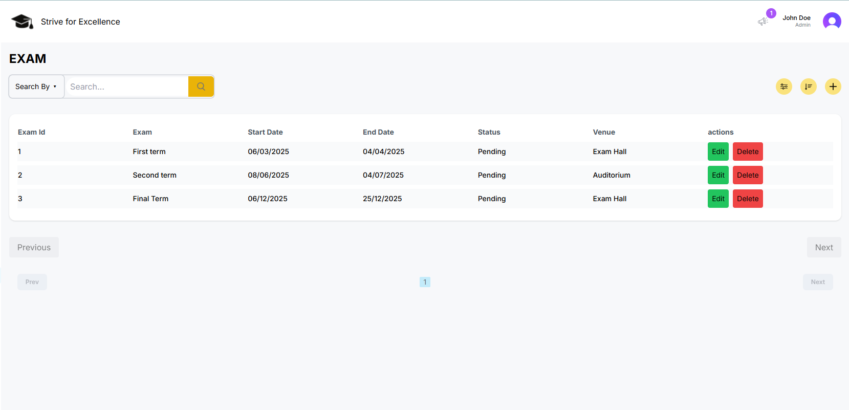Edit the First term exam
Screen dimensions: 849x410
tap(717, 152)
